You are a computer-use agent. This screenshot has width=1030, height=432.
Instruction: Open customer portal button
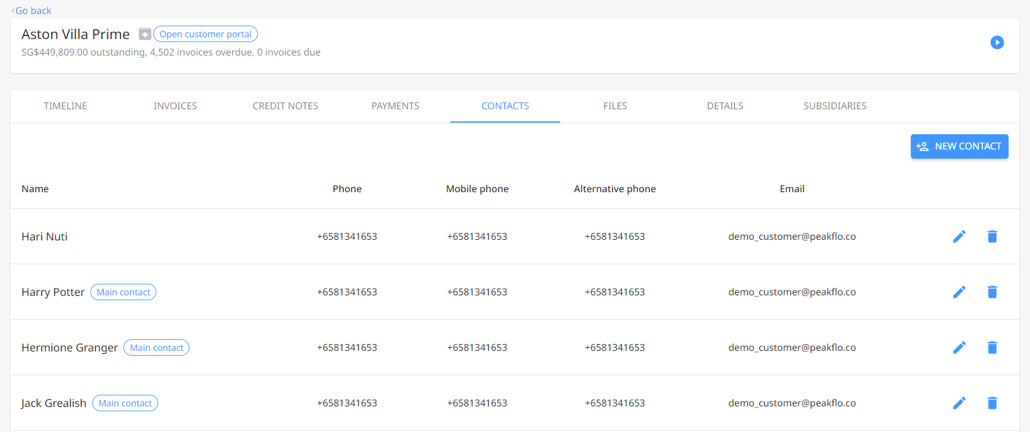coord(205,34)
